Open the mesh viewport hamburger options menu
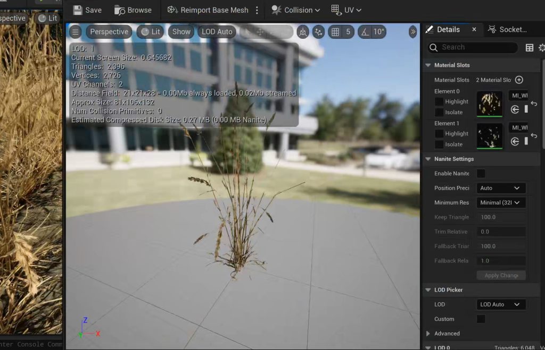The width and height of the screenshot is (545, 350). click(x=76, y=32)
